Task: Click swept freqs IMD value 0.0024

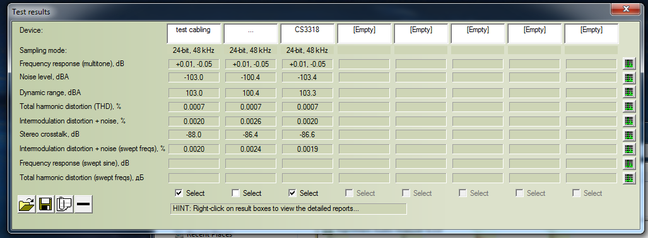Action: click(250, 149)
